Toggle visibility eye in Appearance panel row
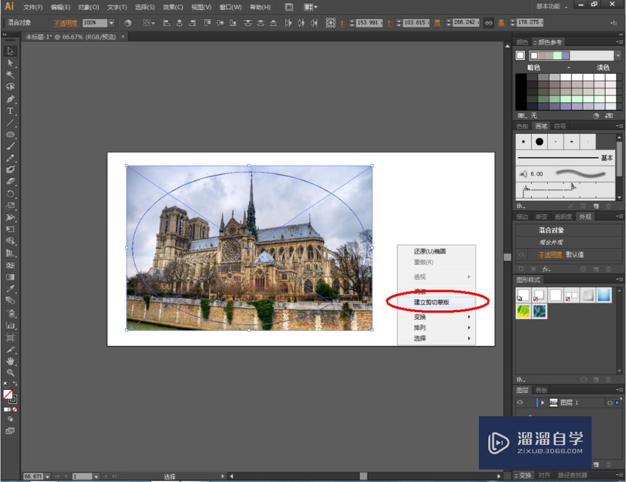Viewport: 626px width, 482px height. point(520,255)
